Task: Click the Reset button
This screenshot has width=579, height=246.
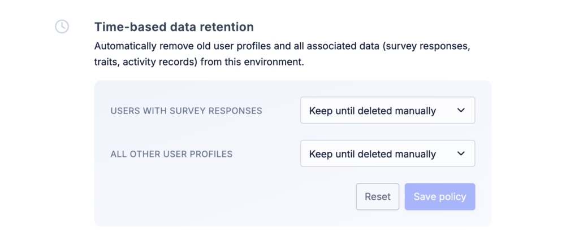Action: [x=377, y=197]
